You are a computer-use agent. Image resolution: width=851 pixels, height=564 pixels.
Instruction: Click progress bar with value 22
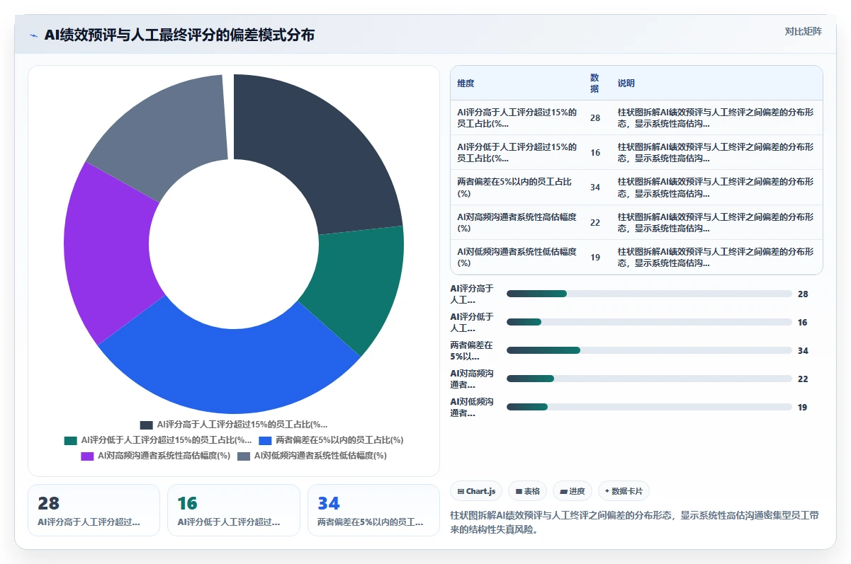(x=649, y=379)
